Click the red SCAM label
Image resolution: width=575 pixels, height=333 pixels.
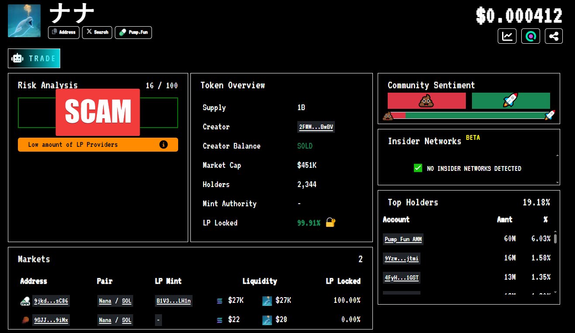pyautogui.click(x=98, y=112)
